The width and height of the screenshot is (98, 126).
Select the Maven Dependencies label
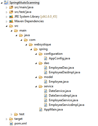pyautogui.click(x=29, y=21)
